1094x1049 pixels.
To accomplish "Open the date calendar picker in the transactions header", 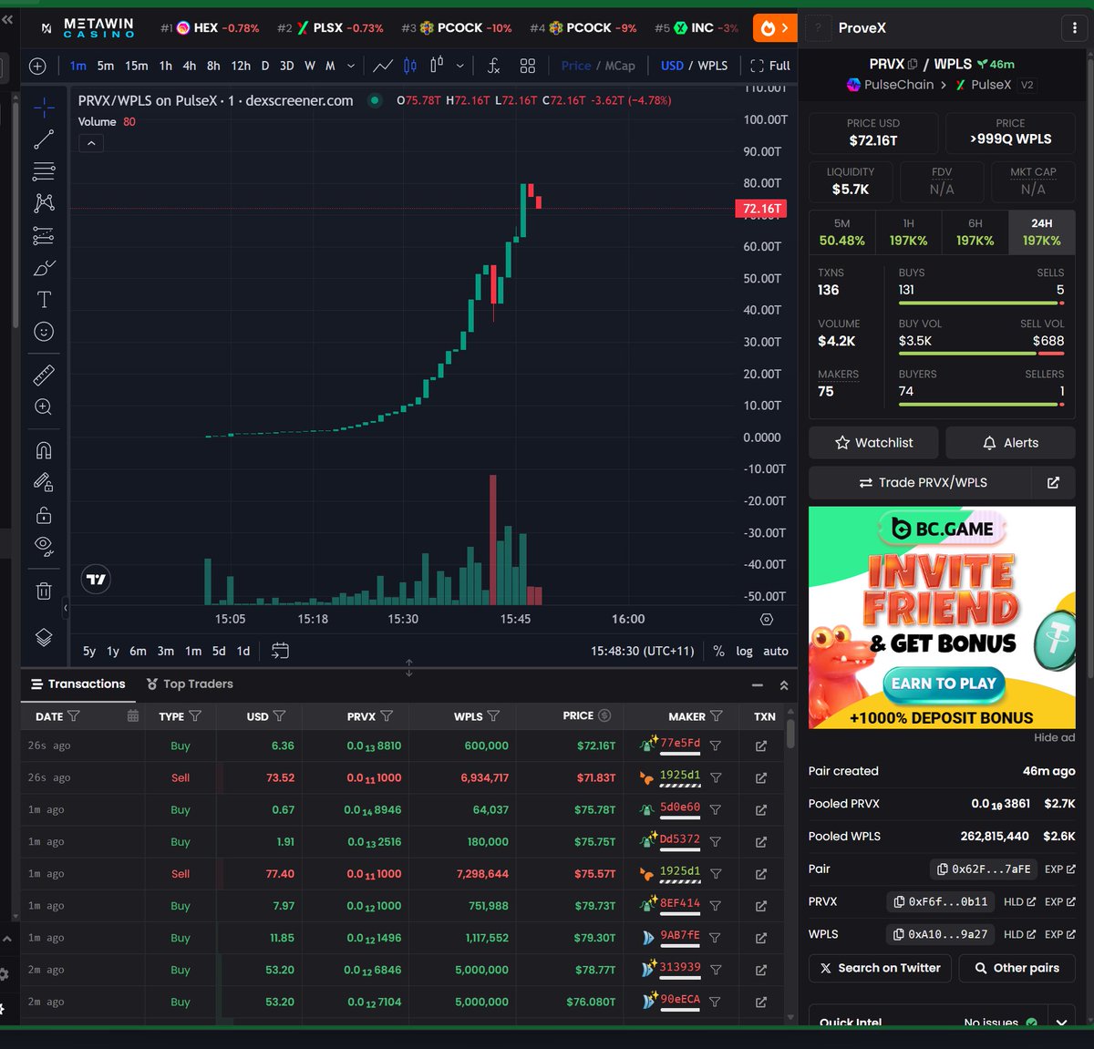I will click(133, 716).
